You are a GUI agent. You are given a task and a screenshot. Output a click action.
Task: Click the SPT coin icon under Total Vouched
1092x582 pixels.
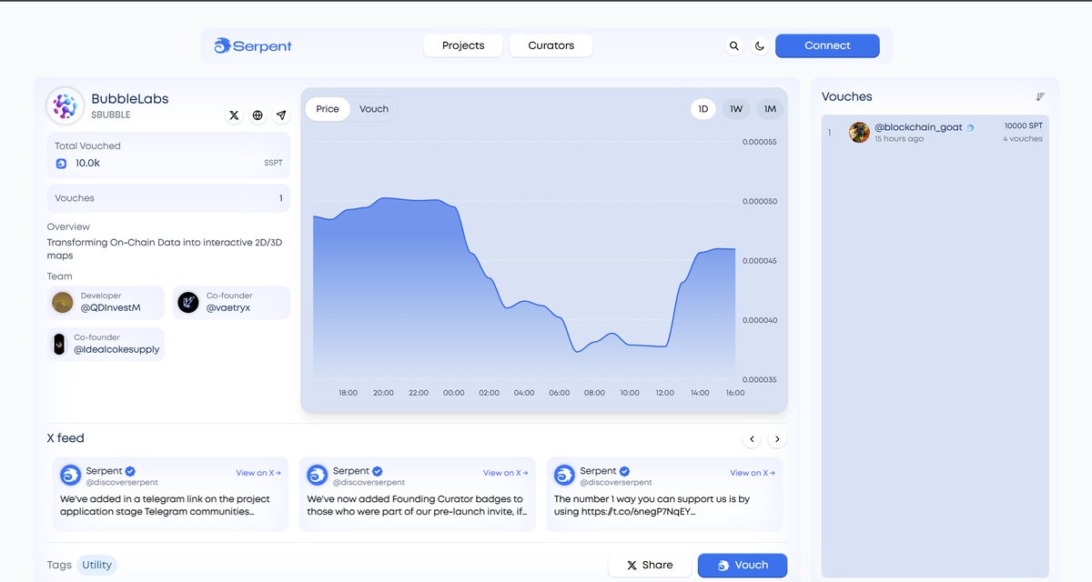(x=61, y=164)
